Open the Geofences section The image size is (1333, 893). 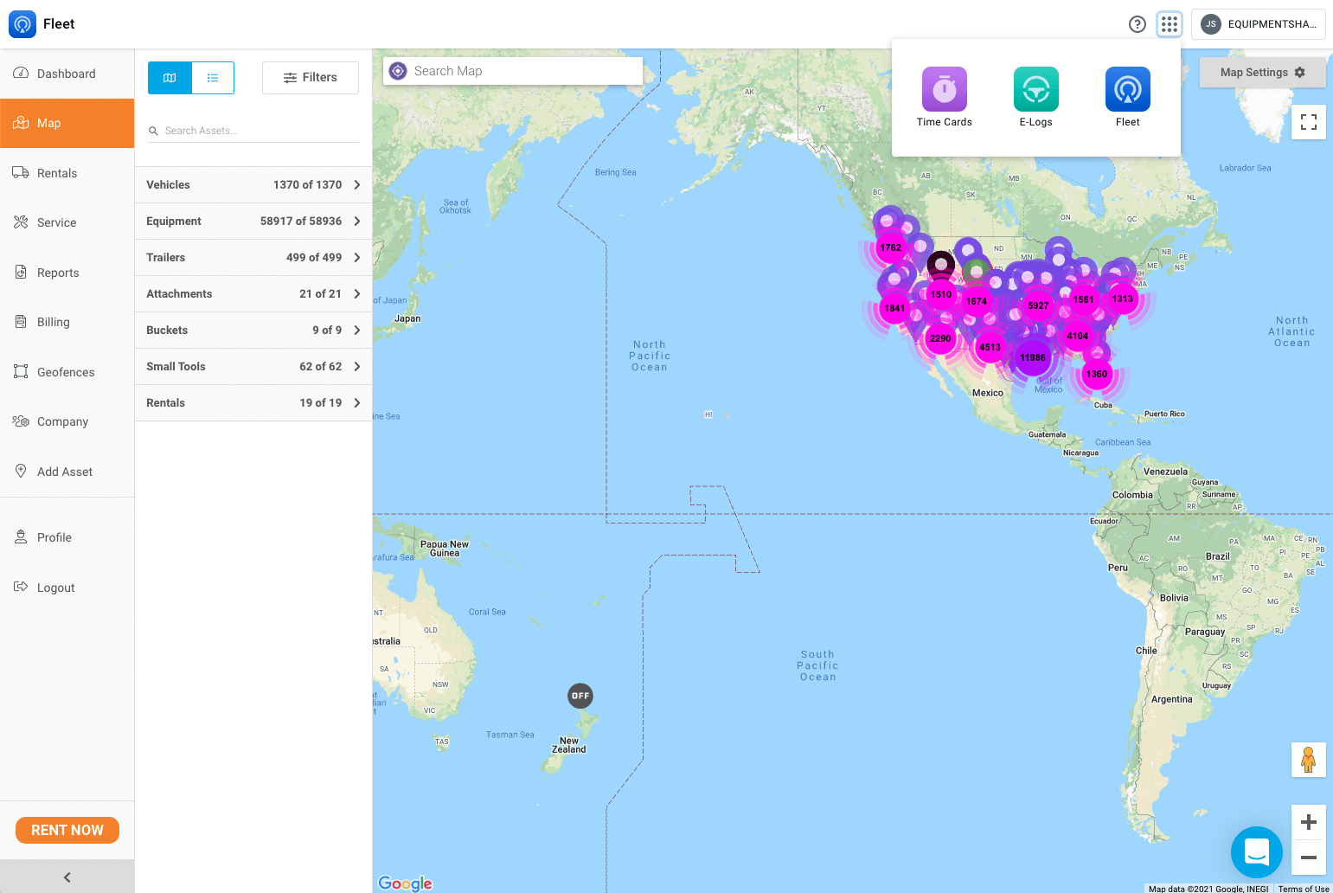65,371
